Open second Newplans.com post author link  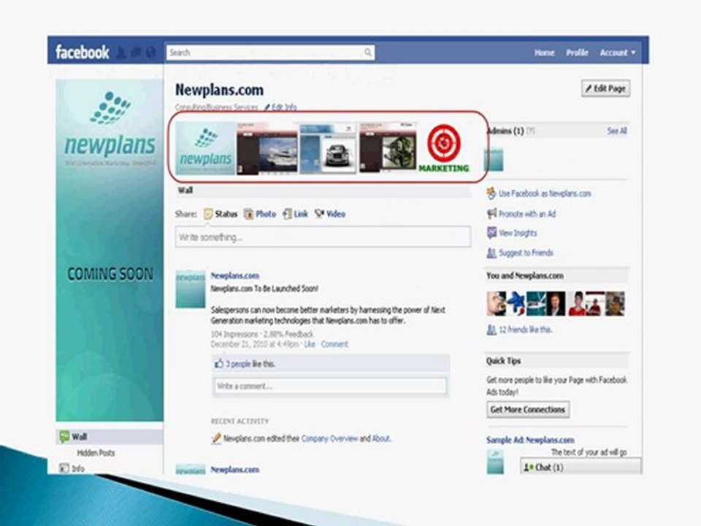(x=234, y=470)
